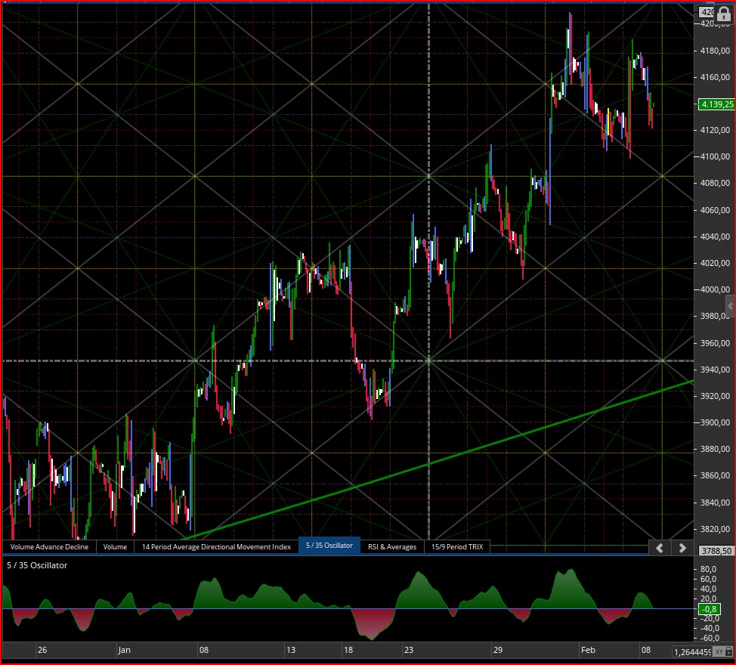
Task: Click the price scale lock icon
Action: click(x=724, y=14)
